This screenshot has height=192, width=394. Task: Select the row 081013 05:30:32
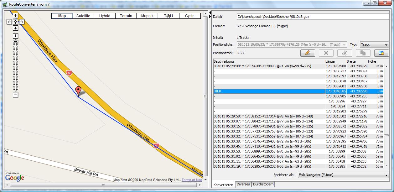click(x=298, y=136)
